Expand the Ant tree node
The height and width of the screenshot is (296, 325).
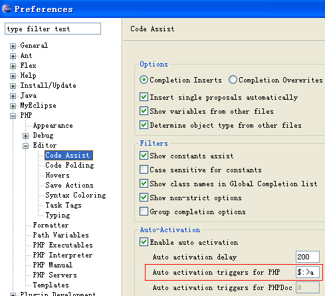[13, 56]
